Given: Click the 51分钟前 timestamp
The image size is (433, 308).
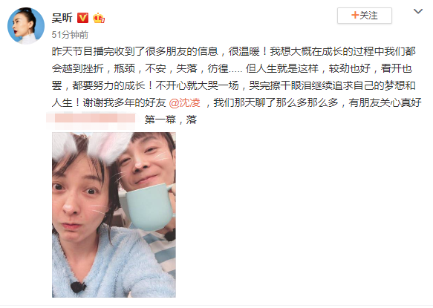Looking at the screenshot, I should point(70,35).
